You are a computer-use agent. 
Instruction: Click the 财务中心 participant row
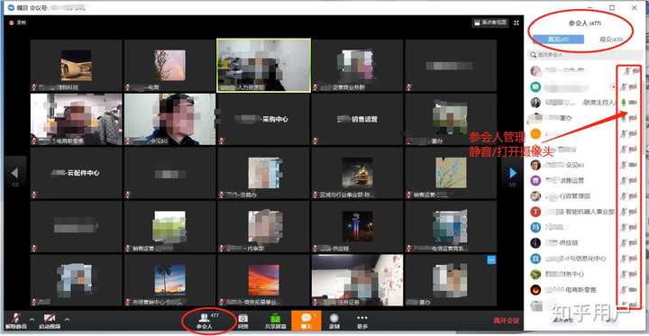(585, 274)
